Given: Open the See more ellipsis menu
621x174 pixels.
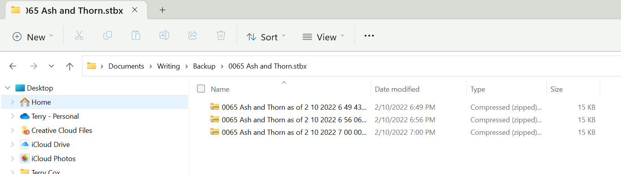Looking at the screenshot, I should pos(369,36).
